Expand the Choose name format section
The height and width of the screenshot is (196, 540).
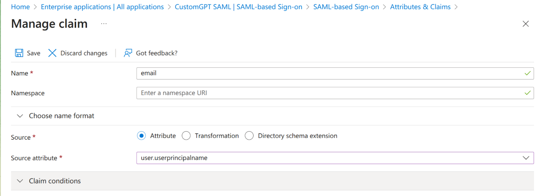click(20, 116)
